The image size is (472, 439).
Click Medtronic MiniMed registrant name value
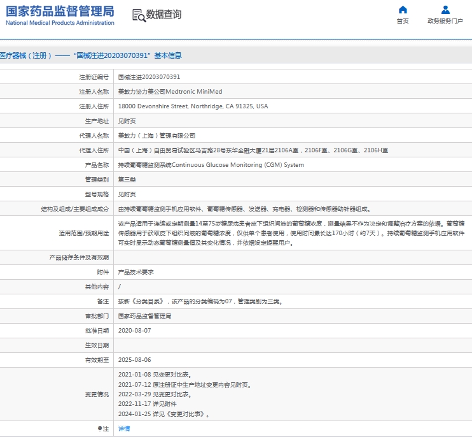tap(170, 92)
